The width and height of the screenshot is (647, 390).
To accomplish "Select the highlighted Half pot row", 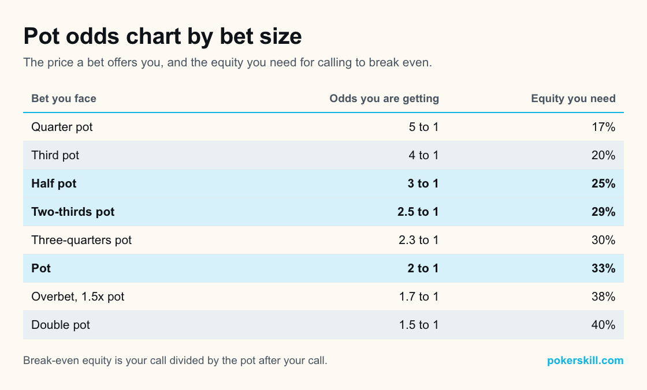I will click(323, 183).
